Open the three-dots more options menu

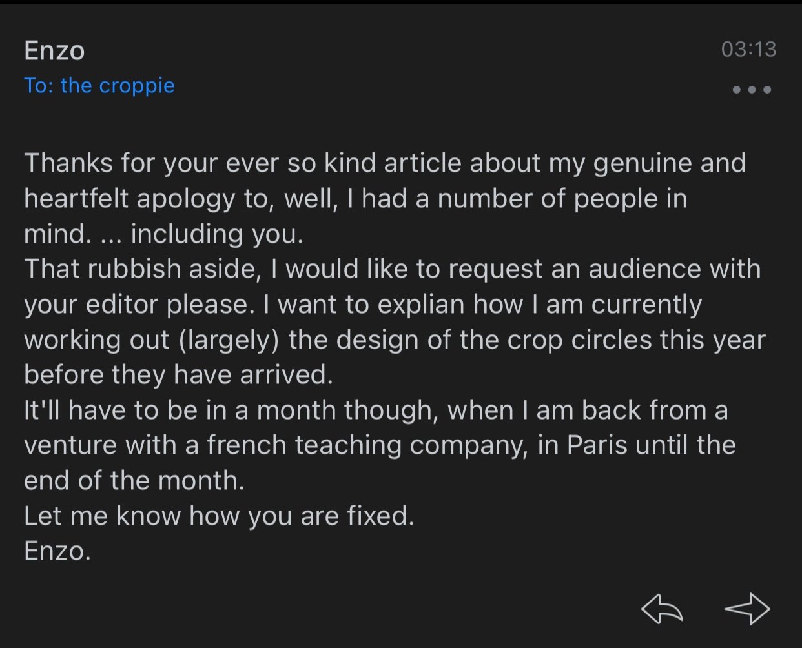click(752, 90)
